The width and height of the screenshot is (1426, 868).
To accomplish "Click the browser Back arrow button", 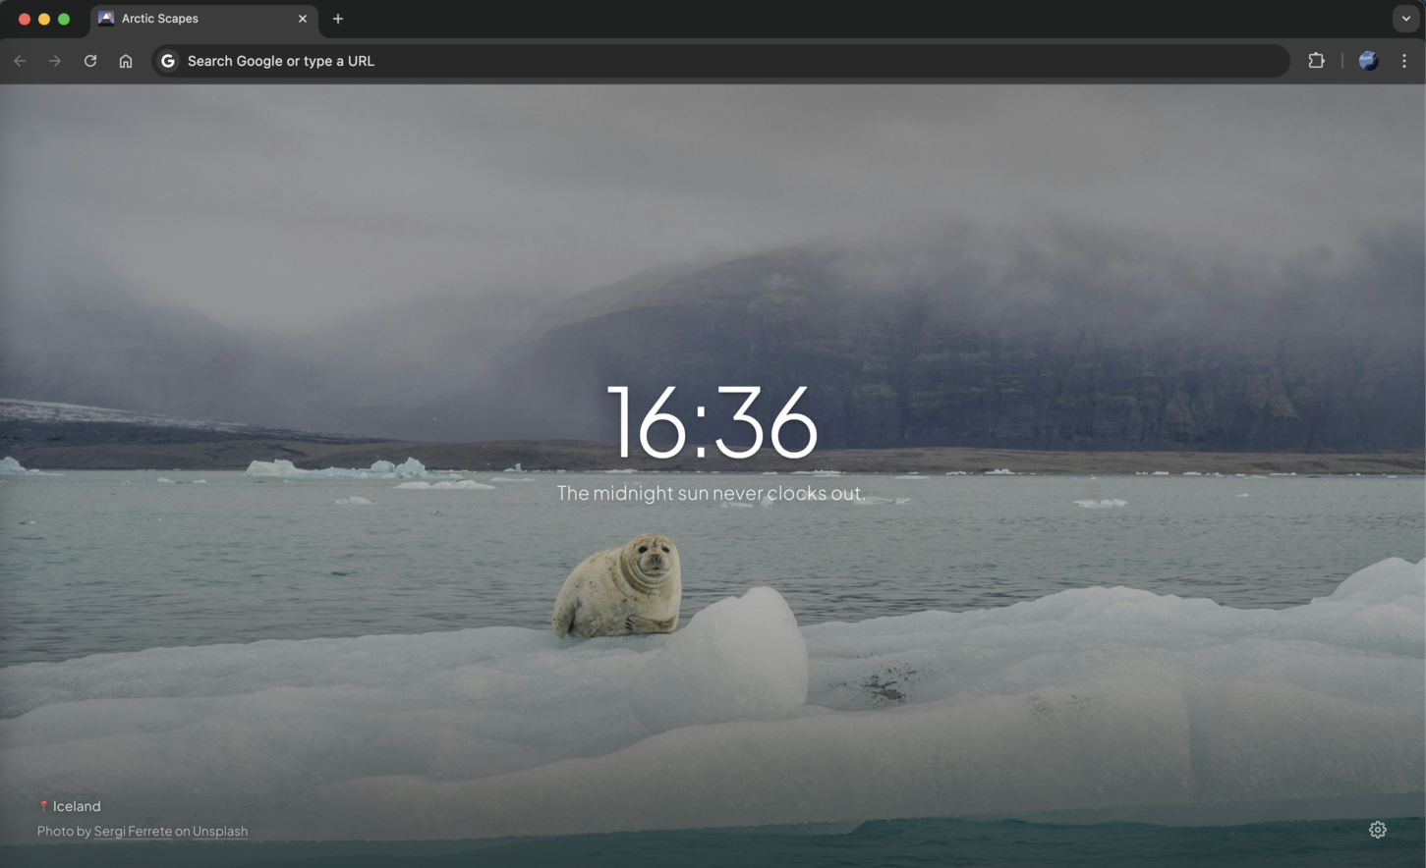I will point(20,61).
